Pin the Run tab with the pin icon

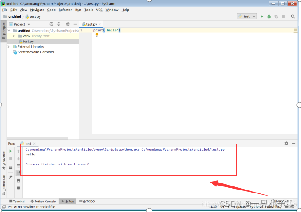[x=10, y=177]
